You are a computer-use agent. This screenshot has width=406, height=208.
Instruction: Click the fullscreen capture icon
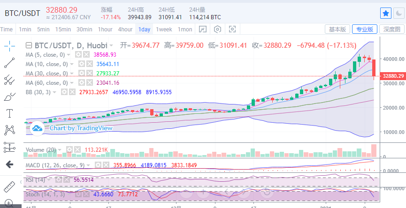(232, 29)
